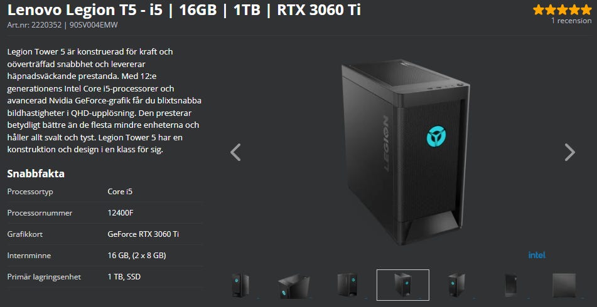This screenshot has height=307, width=597.
Task: Click the left arrow to show previous image
Action: pos(235,152)
